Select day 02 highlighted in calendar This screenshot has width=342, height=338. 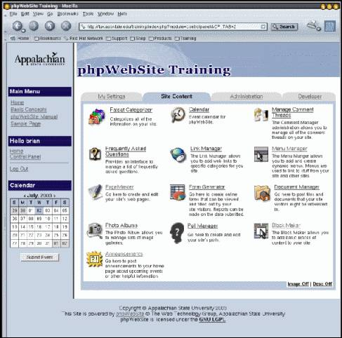tap(39, 210)
